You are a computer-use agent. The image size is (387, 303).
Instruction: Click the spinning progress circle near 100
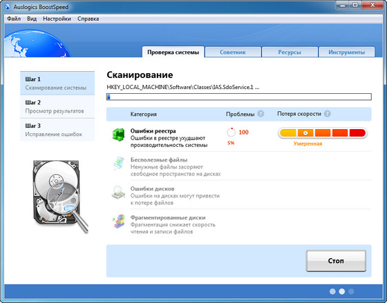tap(231, 133)
